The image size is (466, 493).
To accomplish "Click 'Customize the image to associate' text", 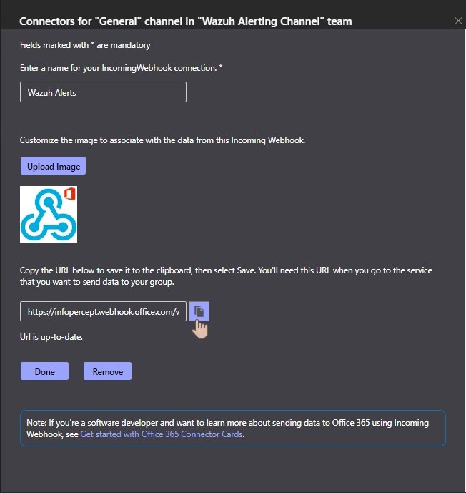I will click(162, 140).
